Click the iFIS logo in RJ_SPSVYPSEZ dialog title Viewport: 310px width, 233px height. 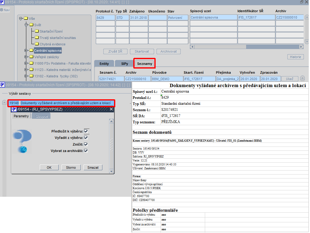(14, 109)
